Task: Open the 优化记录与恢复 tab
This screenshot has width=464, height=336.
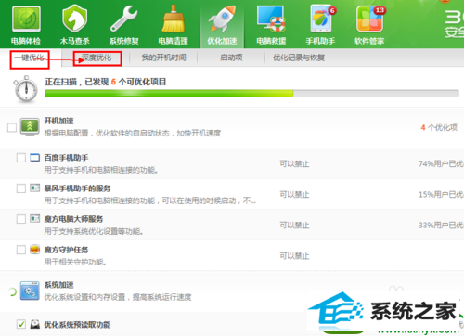Action: tap(299, 58)
